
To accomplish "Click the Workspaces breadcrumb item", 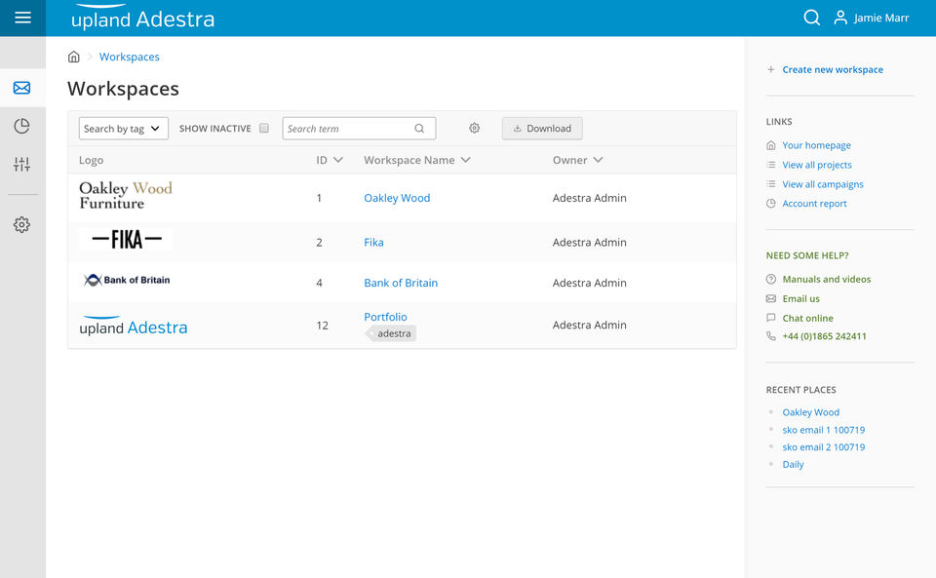I will [x=130, y=57].
